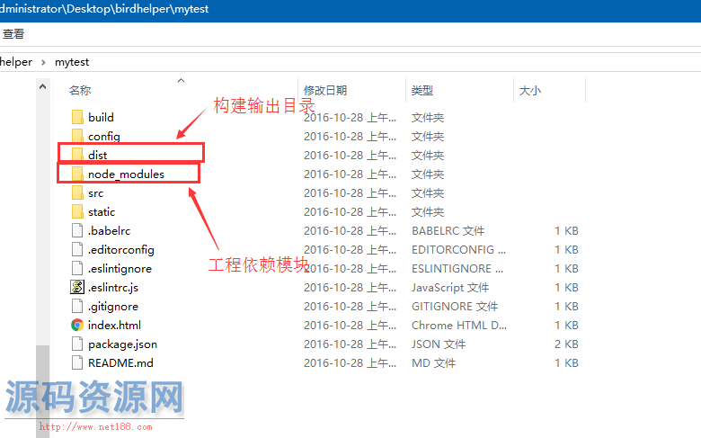
Task: Click the dist folder icon
Action: pyautogui.click(x=76, y=156)
